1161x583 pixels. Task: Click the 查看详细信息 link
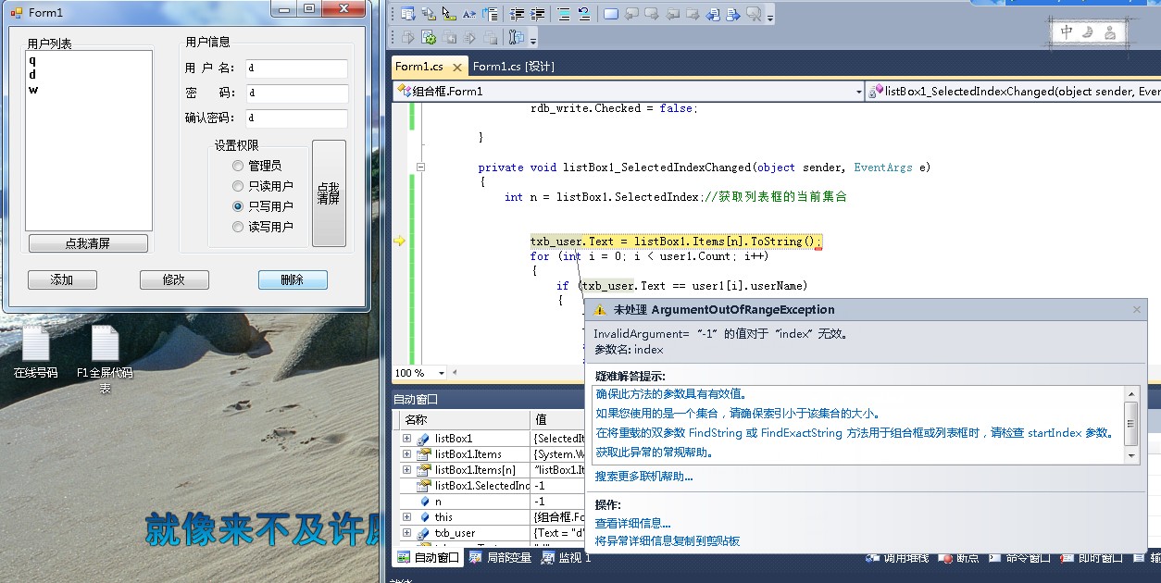pos(632,524)
